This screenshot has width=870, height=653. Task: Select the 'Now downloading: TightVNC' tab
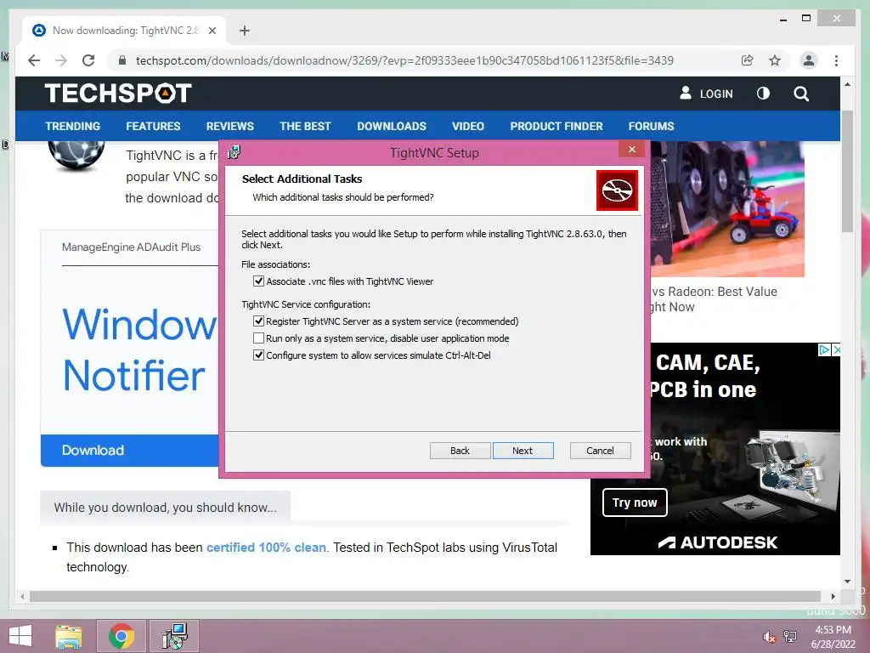(124, 31)
